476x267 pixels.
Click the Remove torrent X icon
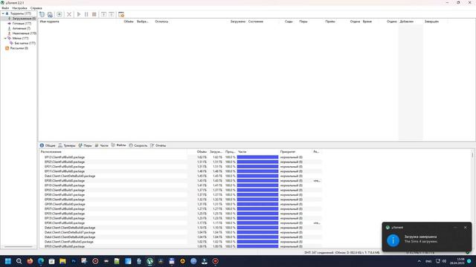[69, 15]
